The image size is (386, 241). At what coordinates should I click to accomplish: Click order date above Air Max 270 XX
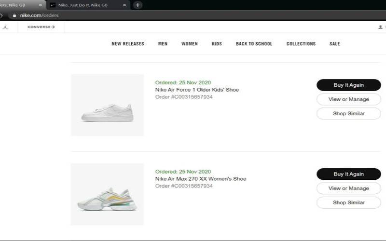tap(183, 172)
